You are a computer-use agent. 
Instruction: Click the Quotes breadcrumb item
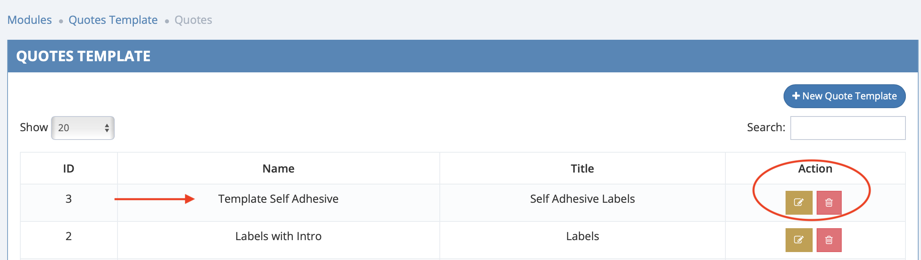click(x=193, y=20)
